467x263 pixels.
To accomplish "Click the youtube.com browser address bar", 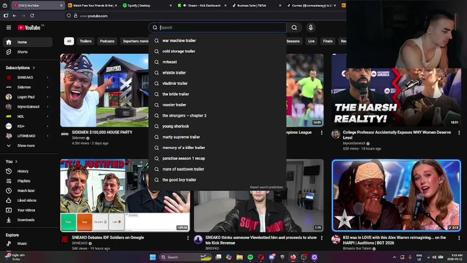I will click(205, 16).
